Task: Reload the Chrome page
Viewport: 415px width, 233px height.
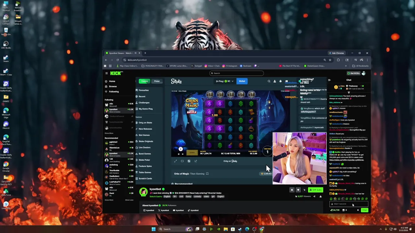Action: (x=118, y=60)
